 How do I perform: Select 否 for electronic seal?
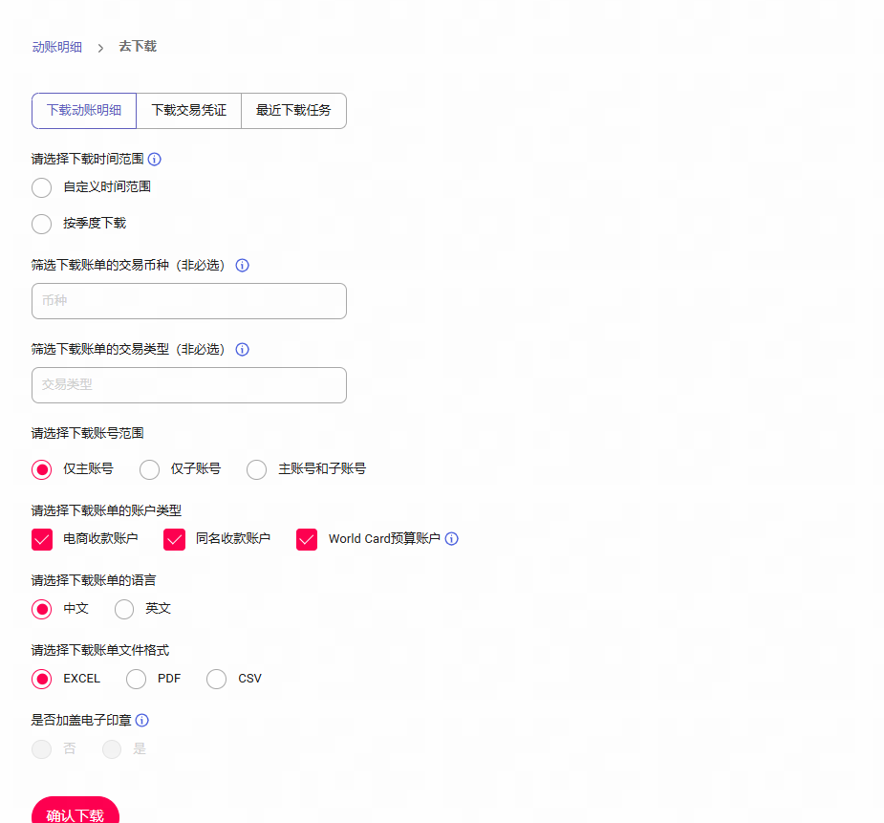click(42, 749)
